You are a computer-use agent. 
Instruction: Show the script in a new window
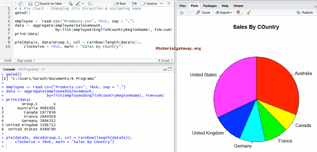click(x=20, y=4)
